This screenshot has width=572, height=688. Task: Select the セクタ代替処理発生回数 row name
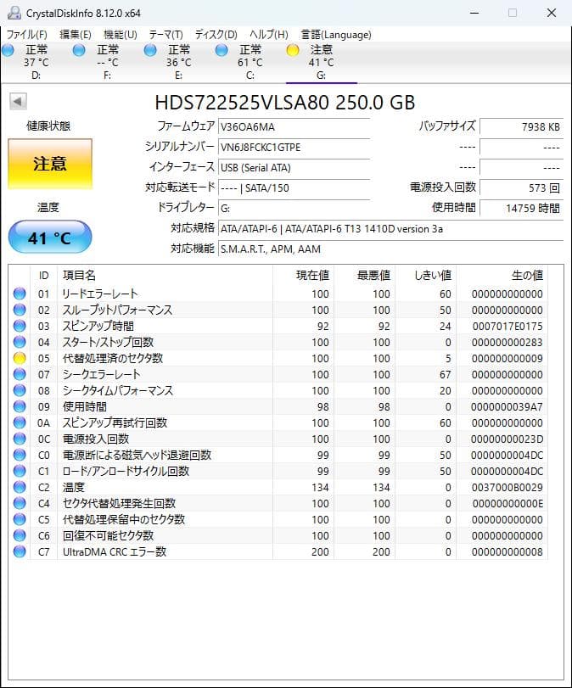pos(119,503)
